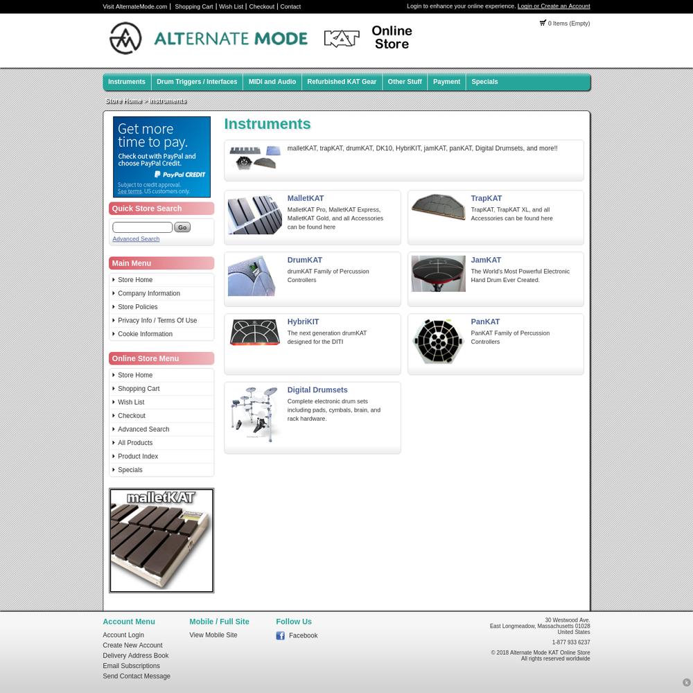Open Account Login in the footer
693x693 pixels.
pyautogui.click(x=123, y=635)
